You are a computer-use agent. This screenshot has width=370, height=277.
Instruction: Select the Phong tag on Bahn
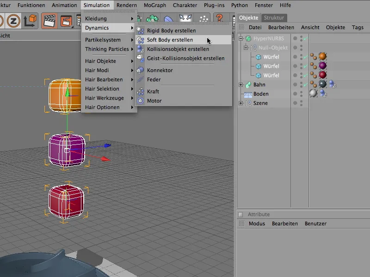pyautogui.click(x=314, y=84)
